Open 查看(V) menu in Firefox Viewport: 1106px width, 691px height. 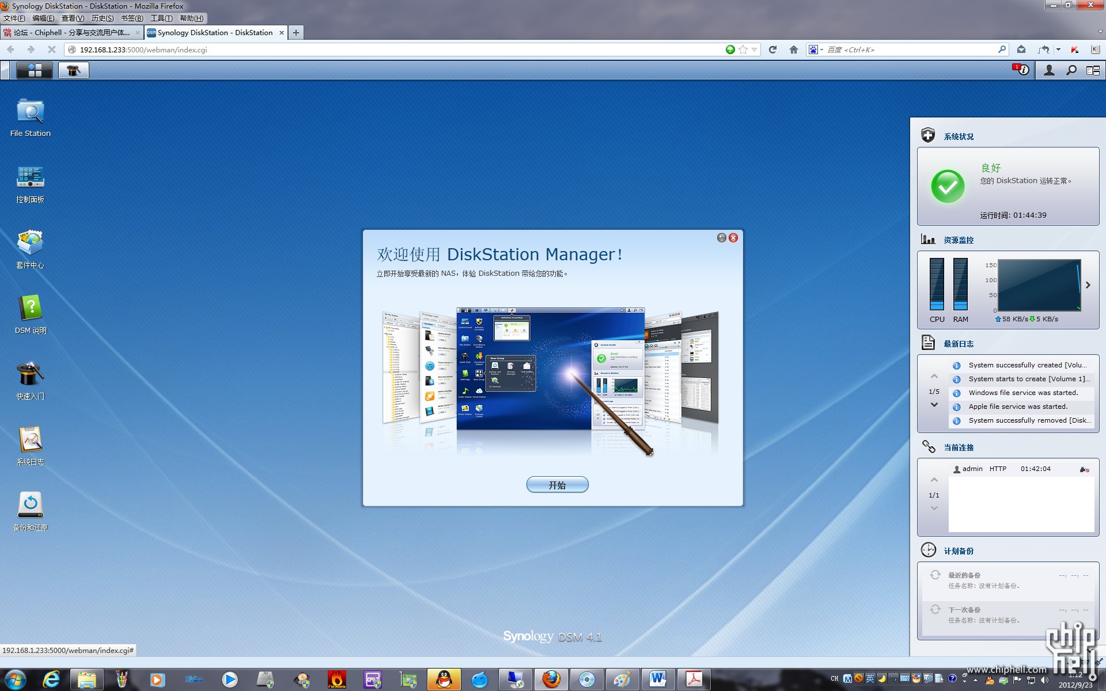click(x=73, y=18)
